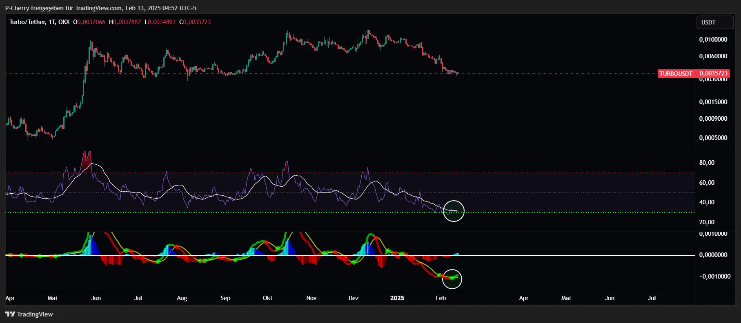Screen dimensions: 741x323
Task: Click price axis label 0,0015000
Action: click(713, 102)
